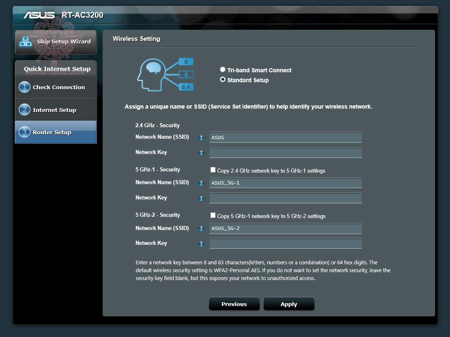
Task: Click the ASUS SSID input field
Action: pyautogui.click(x=285, y=137)
